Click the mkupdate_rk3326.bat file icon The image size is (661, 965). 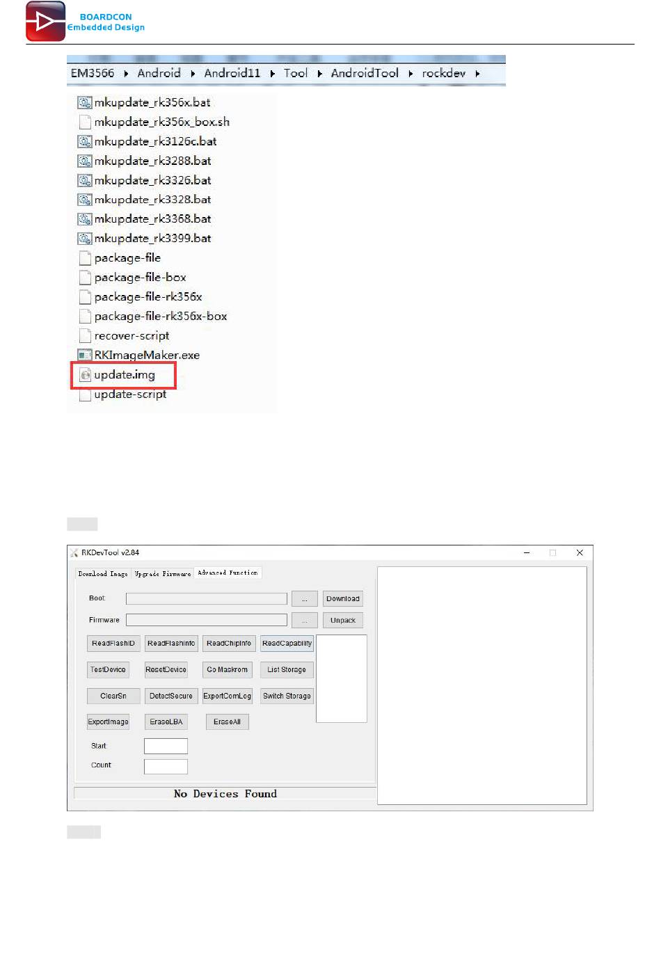(x=85, y=180)
